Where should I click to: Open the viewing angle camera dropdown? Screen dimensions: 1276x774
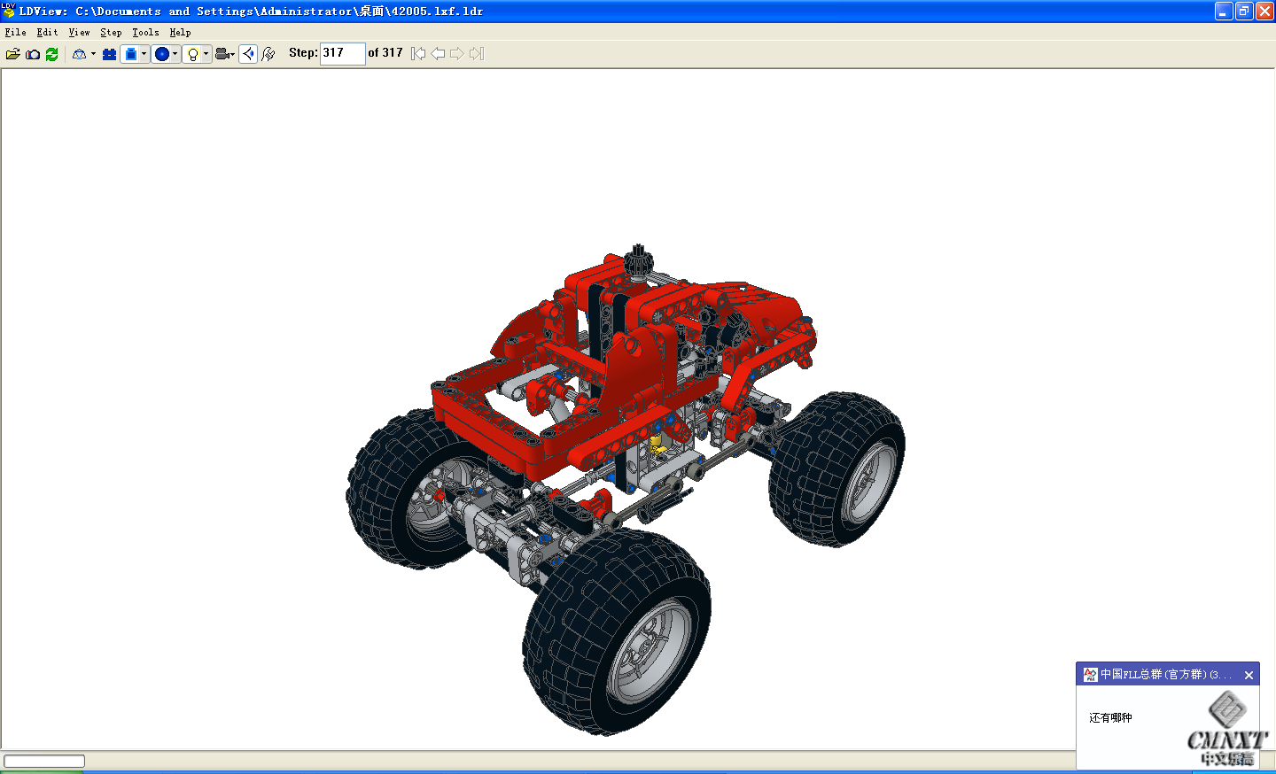click(x=225, y=54)
